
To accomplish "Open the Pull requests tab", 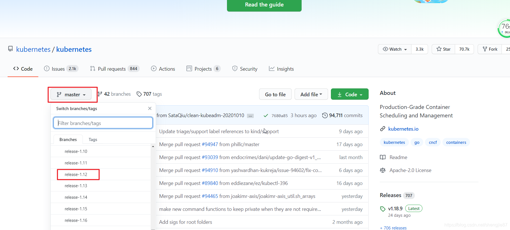I will tap(115, 69).
